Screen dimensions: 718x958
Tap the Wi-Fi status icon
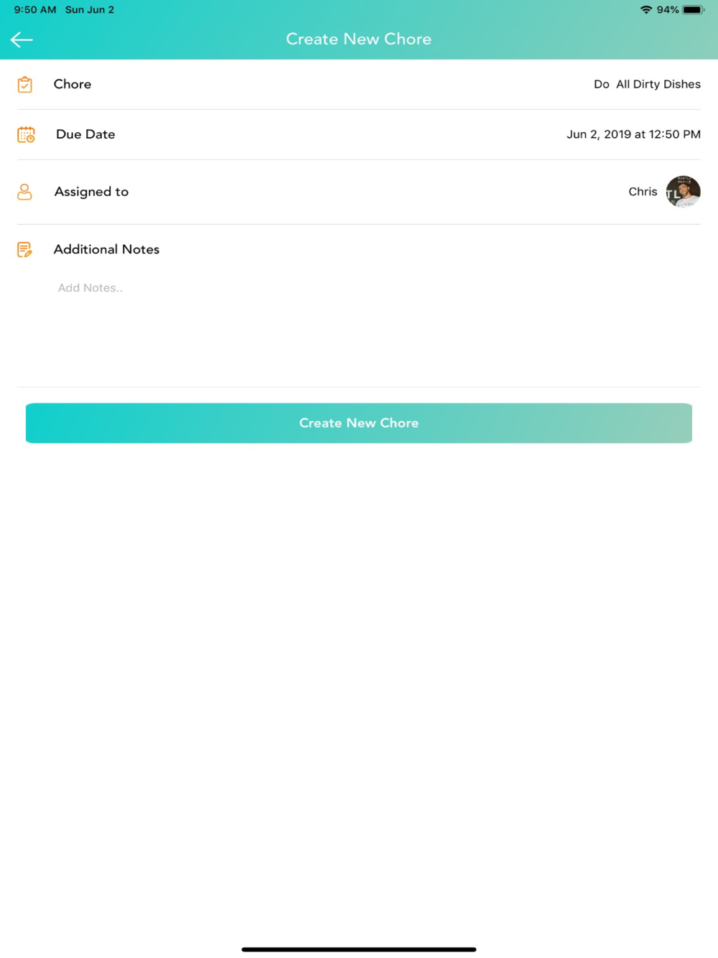click(x=646, y=10)
